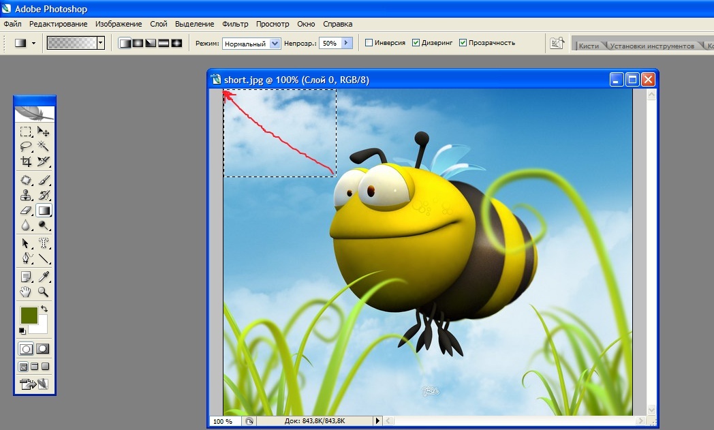Select the Clone Stamp tool
Image resolution: width=714 pixels, height=430 pixels.
point(26,196)
